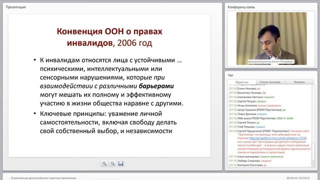Select Елена Минаева's chat message
The image size is (320, 180).
[x=244, y=88]
